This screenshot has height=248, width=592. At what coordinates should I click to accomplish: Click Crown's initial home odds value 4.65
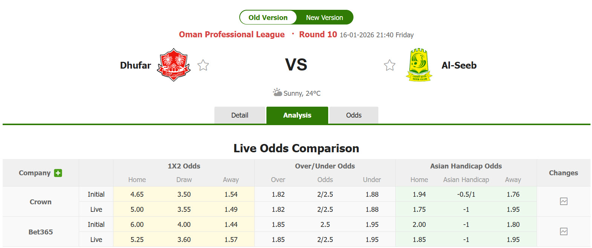137,194
